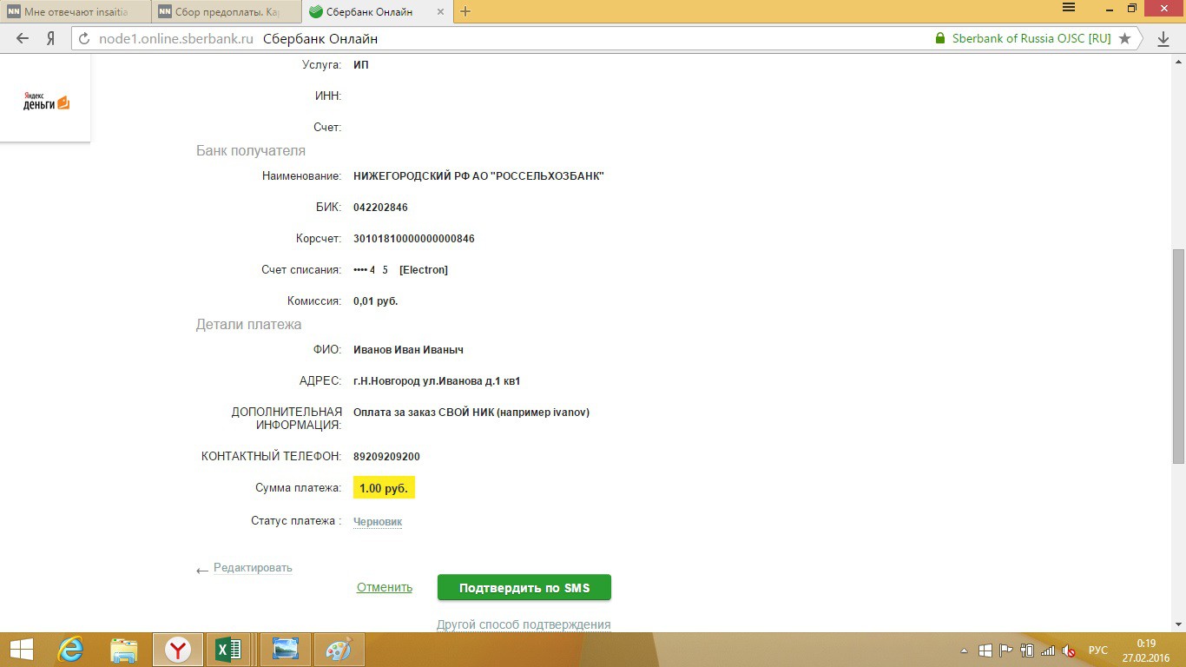Open 'Другой способ подтверждения' link
This screenshot has width=1186, height=667.
(524, 624)
